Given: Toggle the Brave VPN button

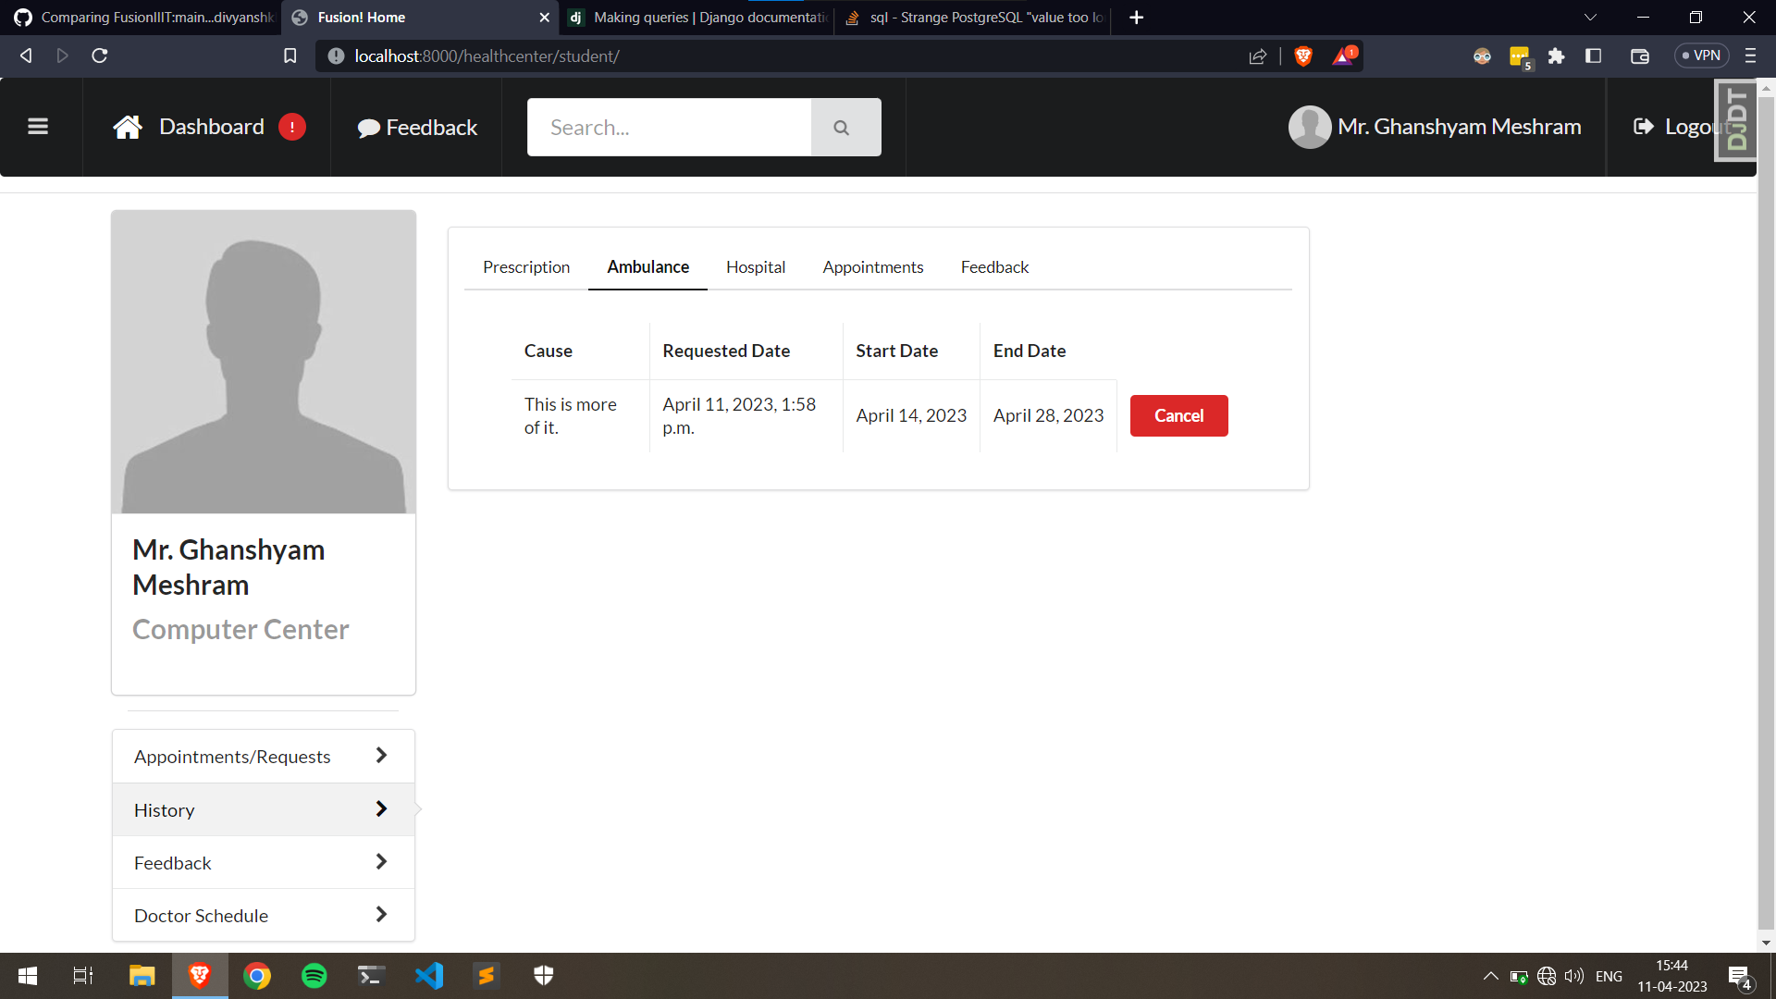Looking at the screenshot, I should 1701,56.
